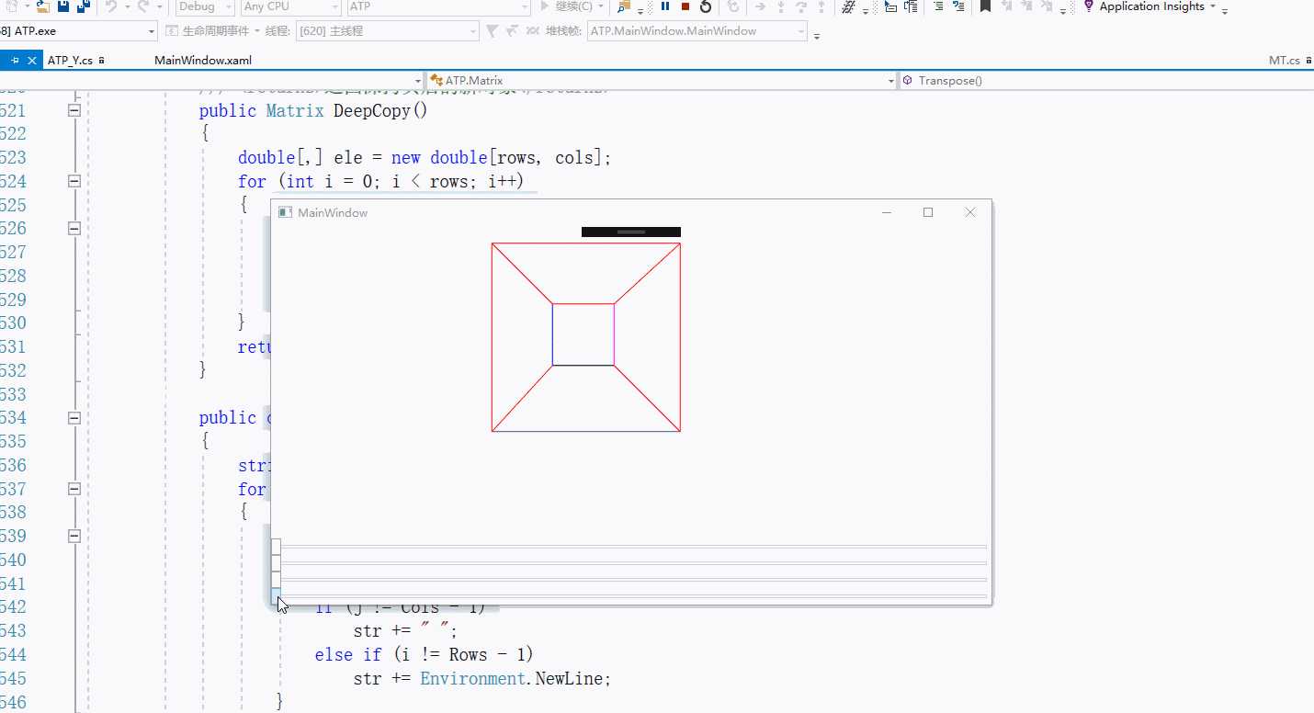Save the current file
The image size is (1314, 713).
tap(64, 6)
